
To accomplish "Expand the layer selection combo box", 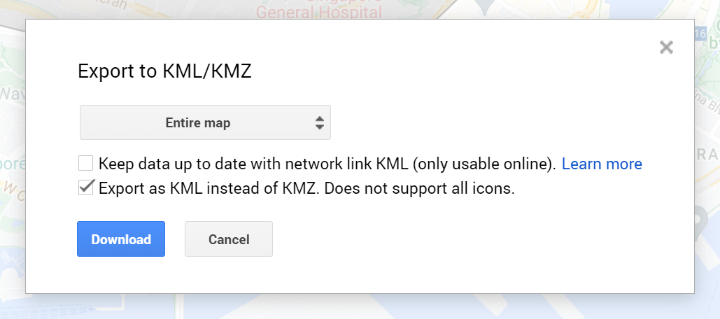I will pos(205,123).
